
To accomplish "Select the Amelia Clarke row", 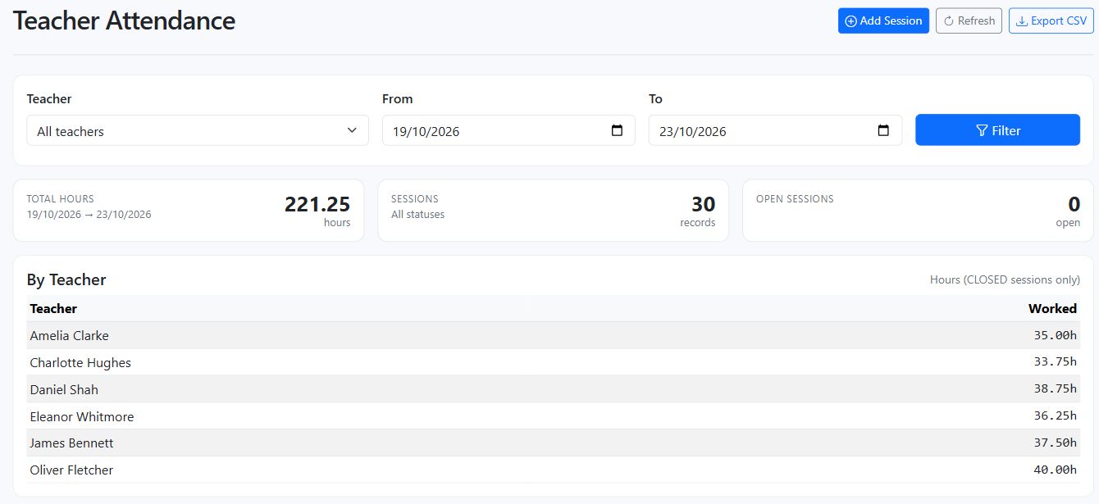I will coord(553,335).
